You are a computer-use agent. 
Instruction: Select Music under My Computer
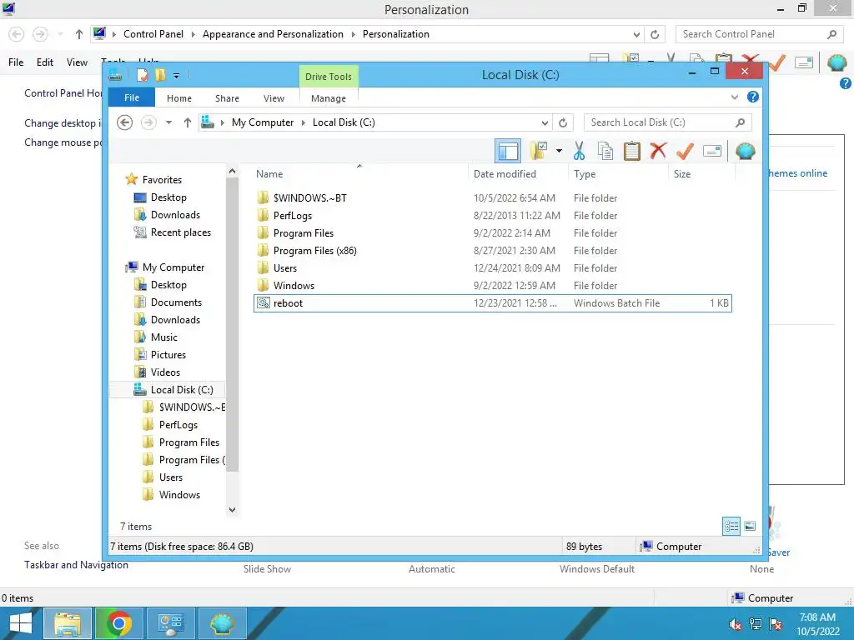[x=164, y=337]
